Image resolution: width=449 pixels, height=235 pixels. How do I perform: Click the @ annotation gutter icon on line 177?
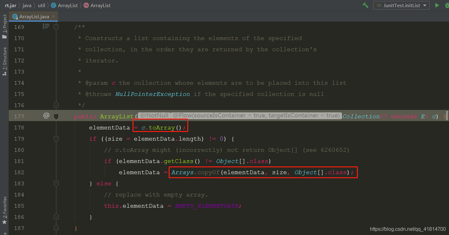click(46, 116)
